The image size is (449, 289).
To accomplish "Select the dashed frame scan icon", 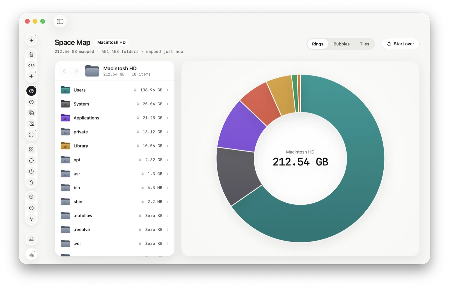I will pyautogui.click(x=31, y=135).
